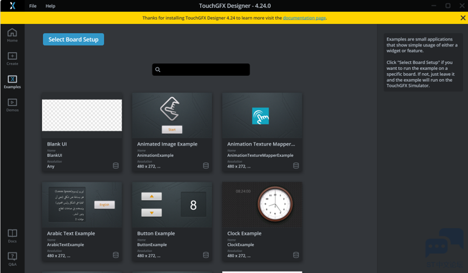Click the up arrow in Button Example preview
The width and height of the screenshot is (468, 273).
[x=151, y=196]
